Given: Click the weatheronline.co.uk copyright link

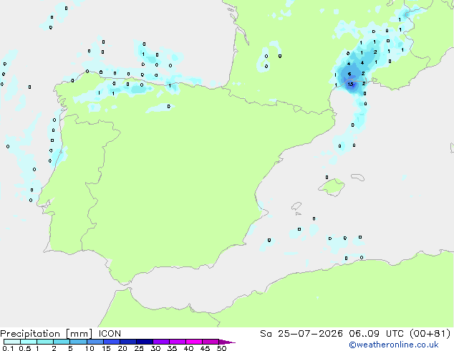Looking at the screenshot, I should tap(394, 345).
